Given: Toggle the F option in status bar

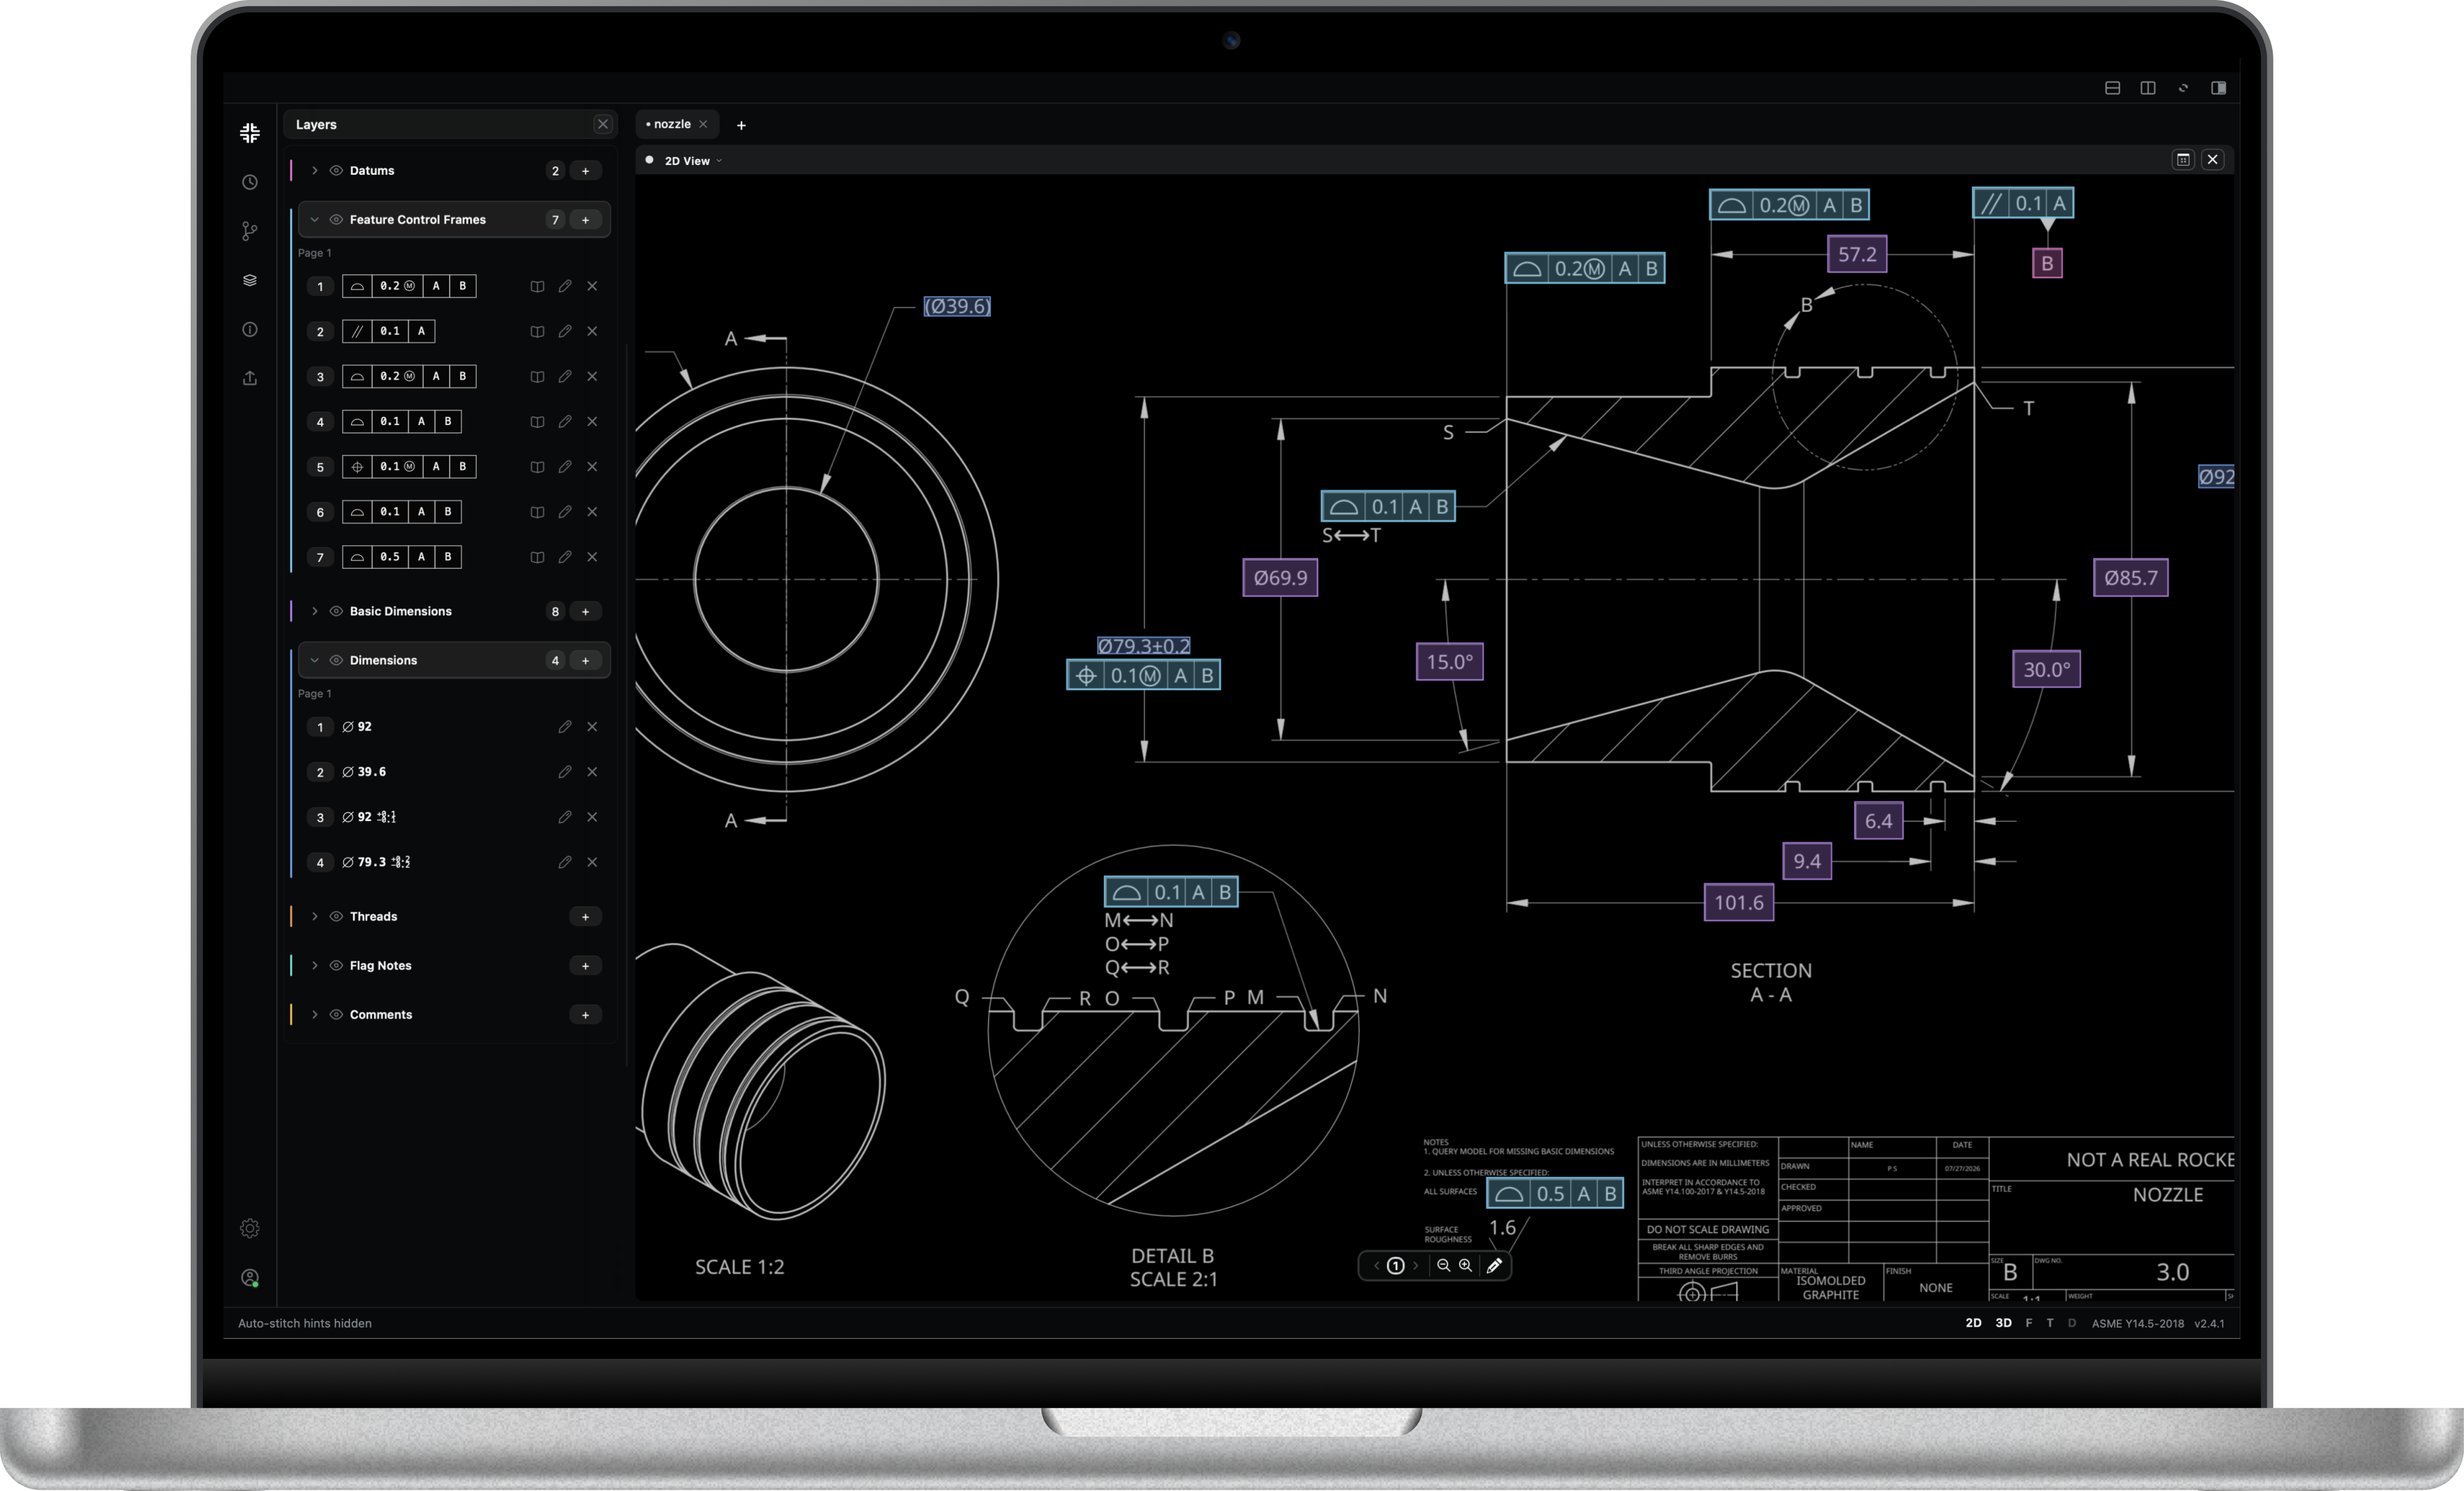Looking at the screenshot, I should click(2029, 1322).
